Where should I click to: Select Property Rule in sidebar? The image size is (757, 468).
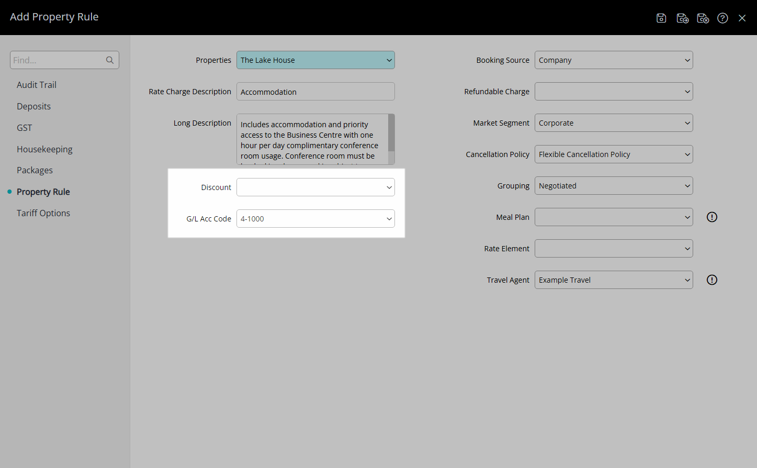43,192
